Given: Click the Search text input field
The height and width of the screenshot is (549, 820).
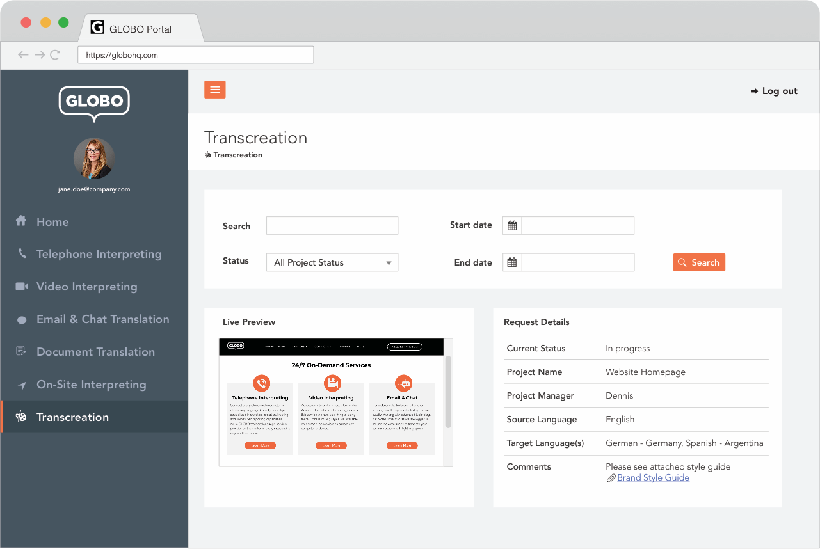Looking at the screenshot, I should pyautogui.click(x=332, y=225).
